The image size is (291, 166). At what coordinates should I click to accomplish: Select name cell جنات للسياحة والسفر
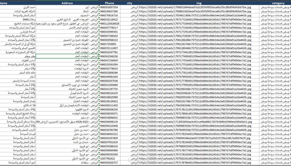point(18,81)
